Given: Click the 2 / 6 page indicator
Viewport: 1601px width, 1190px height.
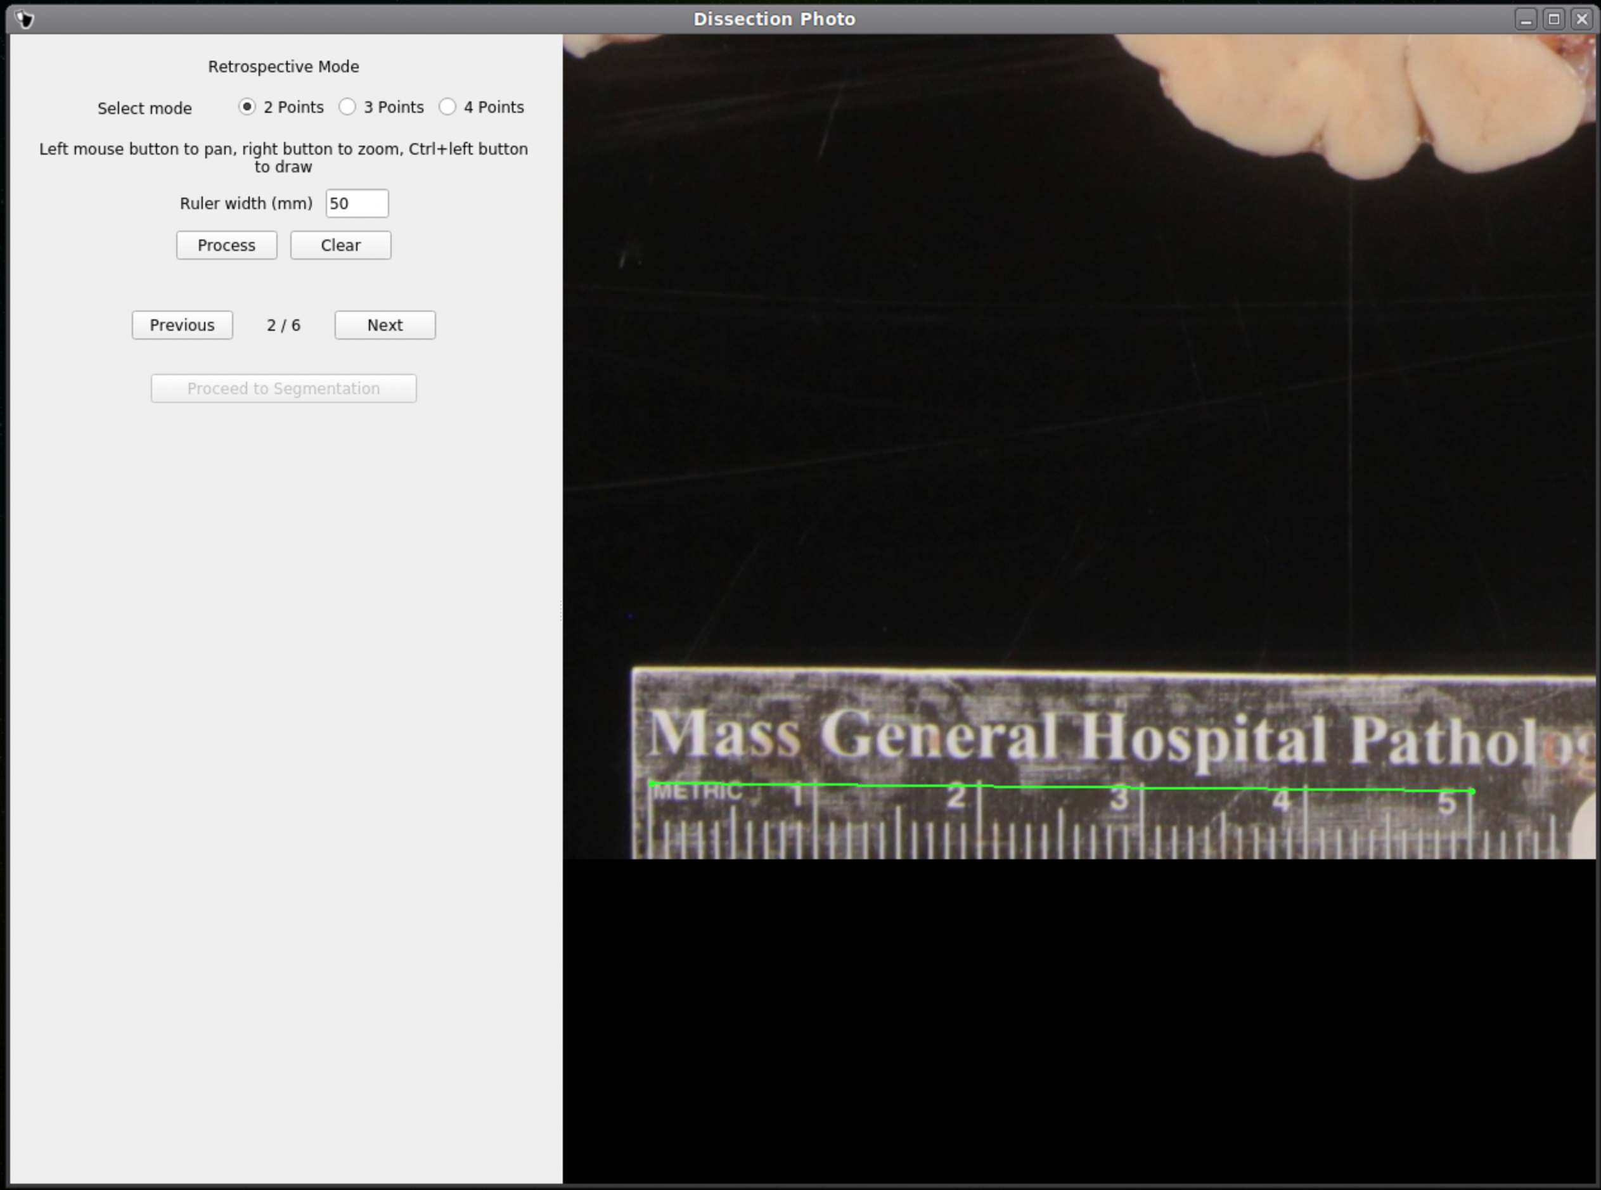Looking at the screenshot, I should (x=283, y=326).
